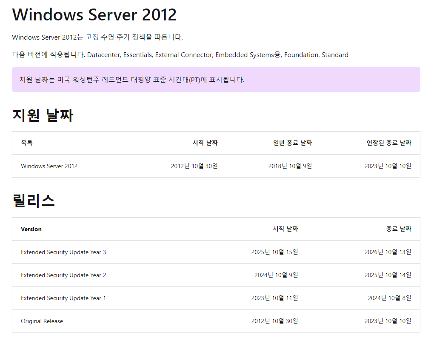Viewport: 431px width, 338px height.
Task: Click the 목록 column header
Action: tap(27, 143)
